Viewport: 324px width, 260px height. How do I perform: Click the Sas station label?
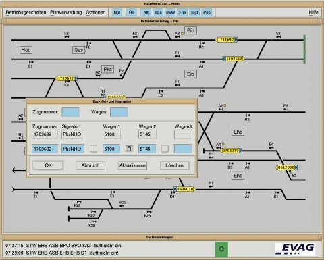(79, 50)
